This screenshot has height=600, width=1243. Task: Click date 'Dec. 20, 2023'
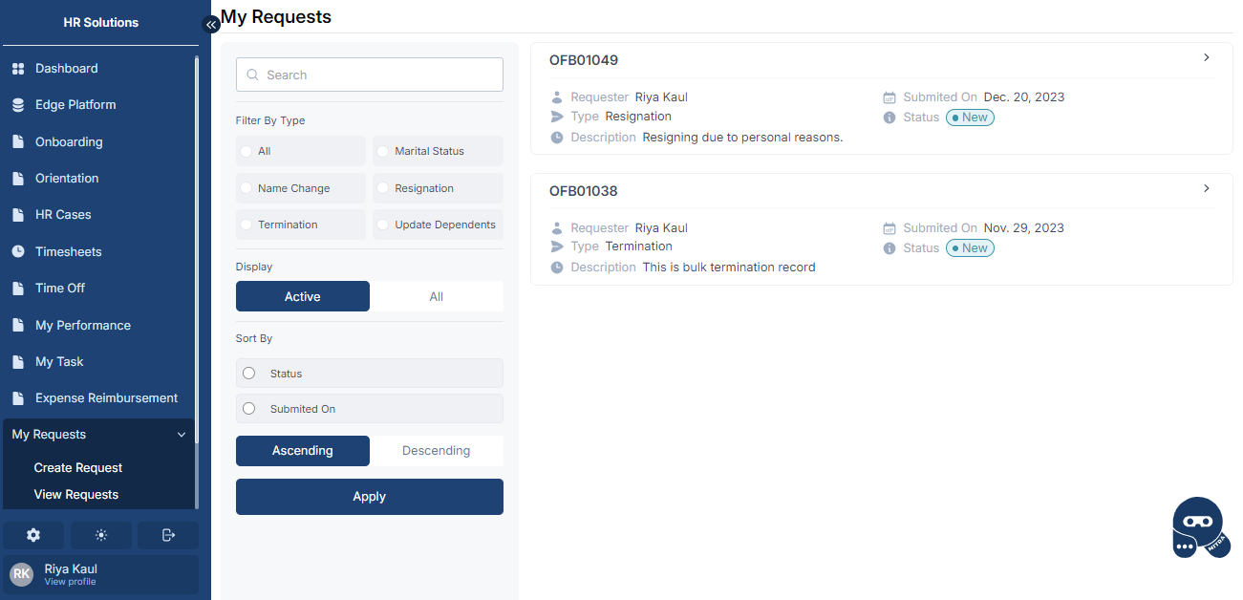click(x=1024, y=97)
